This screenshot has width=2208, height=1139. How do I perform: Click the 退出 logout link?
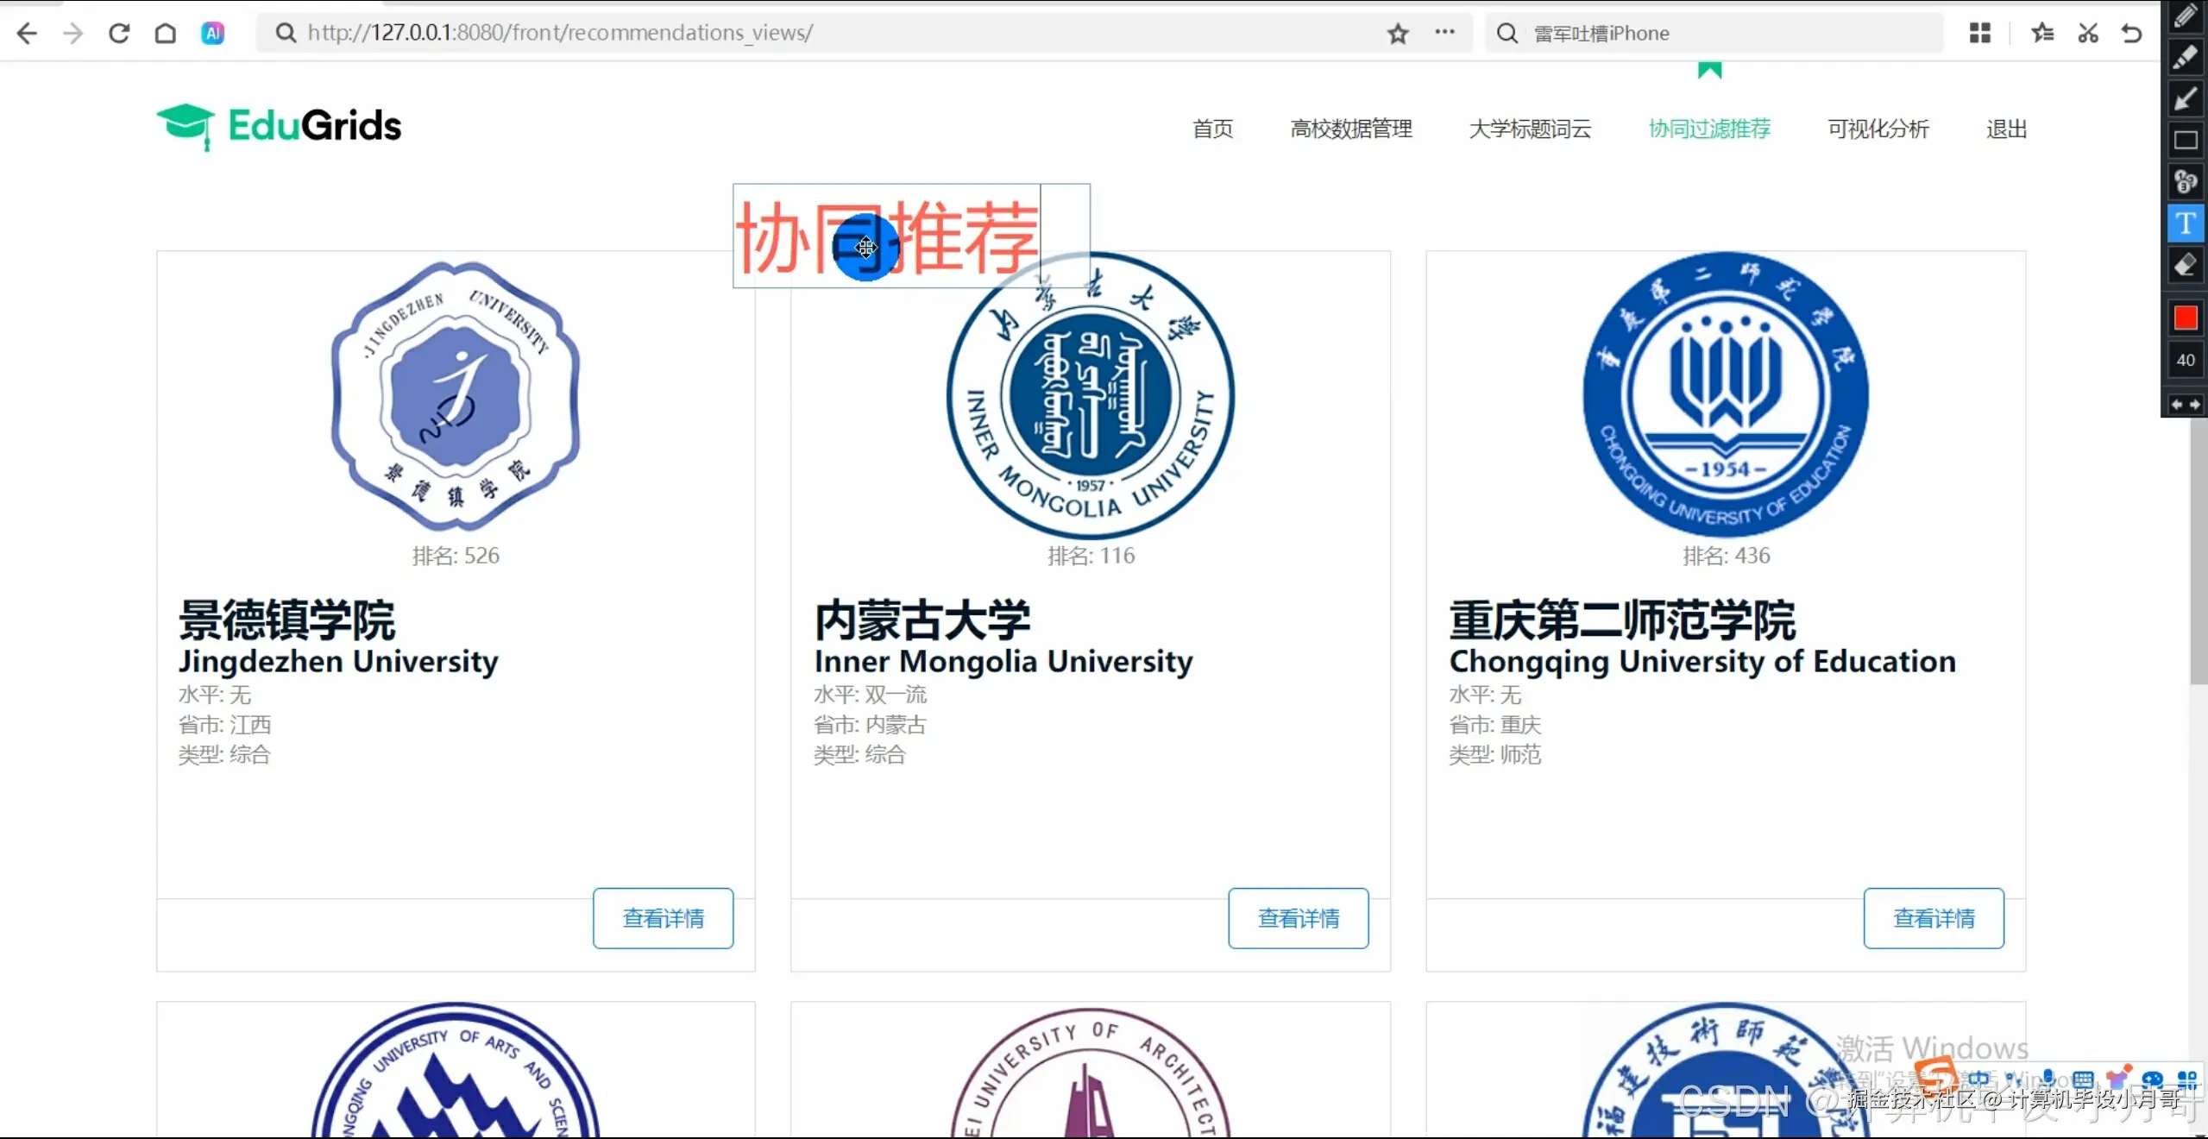point(2006,129)
